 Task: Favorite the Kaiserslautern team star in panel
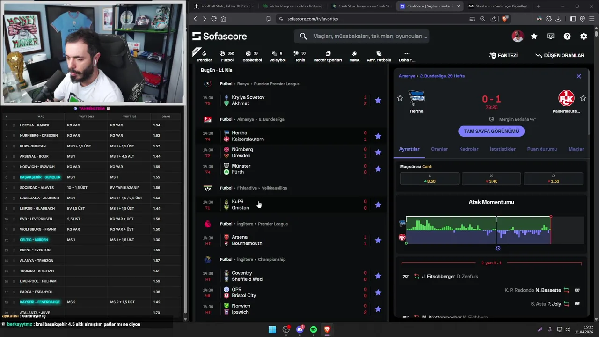(583, 98)
